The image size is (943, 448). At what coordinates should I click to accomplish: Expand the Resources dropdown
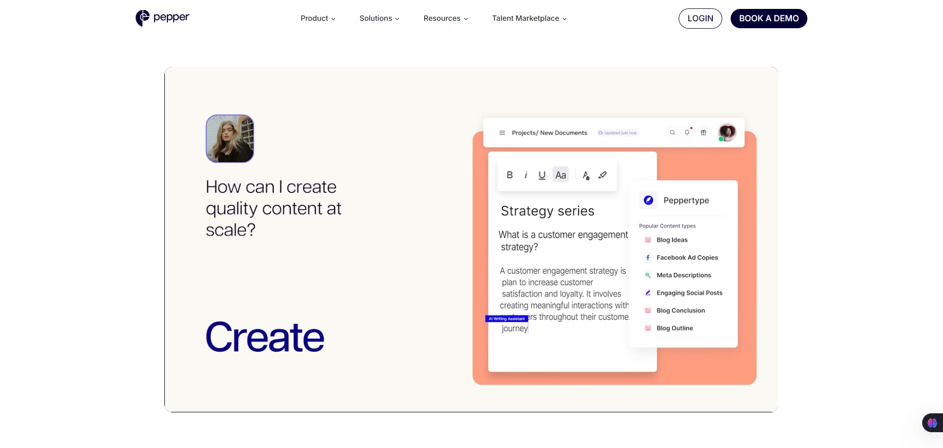pyautogui.click(x=445, y=18)
